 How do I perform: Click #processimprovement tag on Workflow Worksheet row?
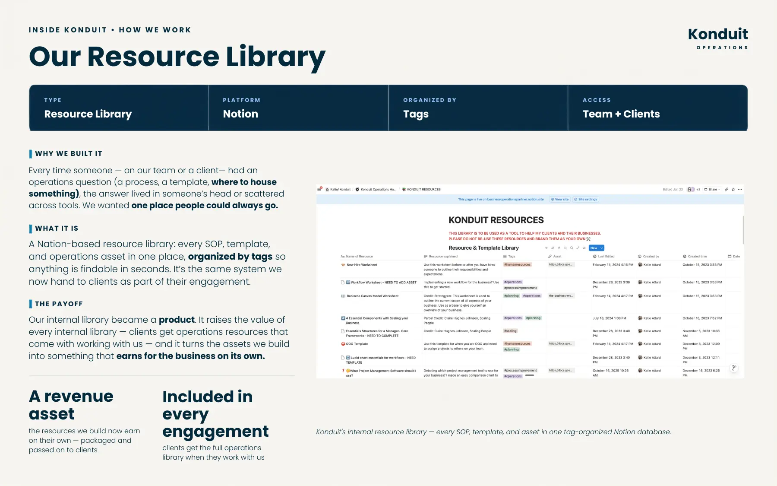[520, 288]
